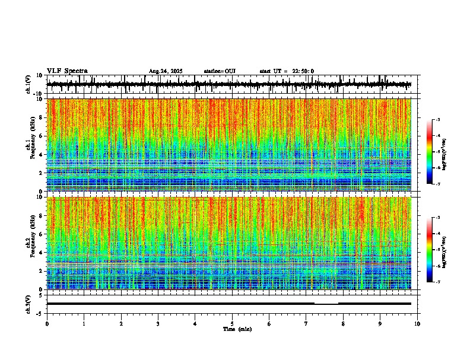Click the time axis tick label "10"
Screen dimensions: 470x363
click(x=417, y=324)
